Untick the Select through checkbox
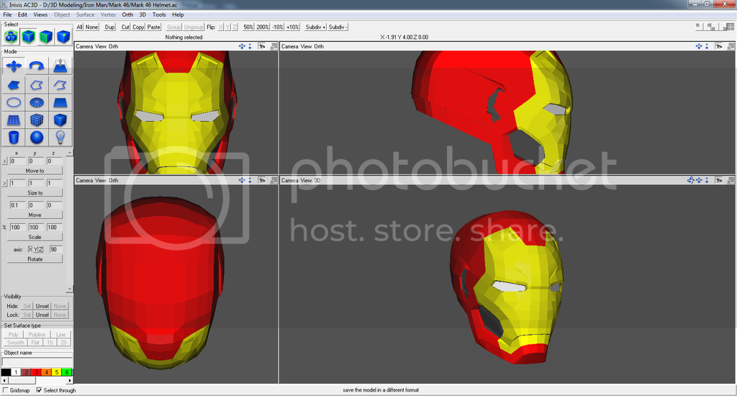The image size is (737, 396). [x=40, y=390]
